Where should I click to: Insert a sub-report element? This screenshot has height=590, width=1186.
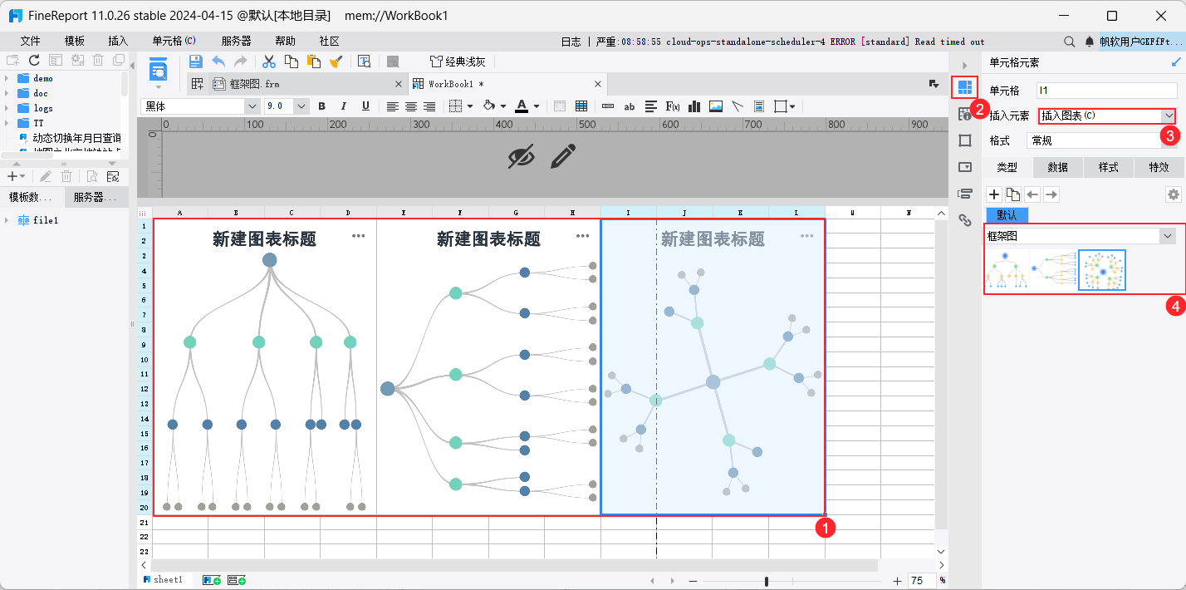point(759,106)
